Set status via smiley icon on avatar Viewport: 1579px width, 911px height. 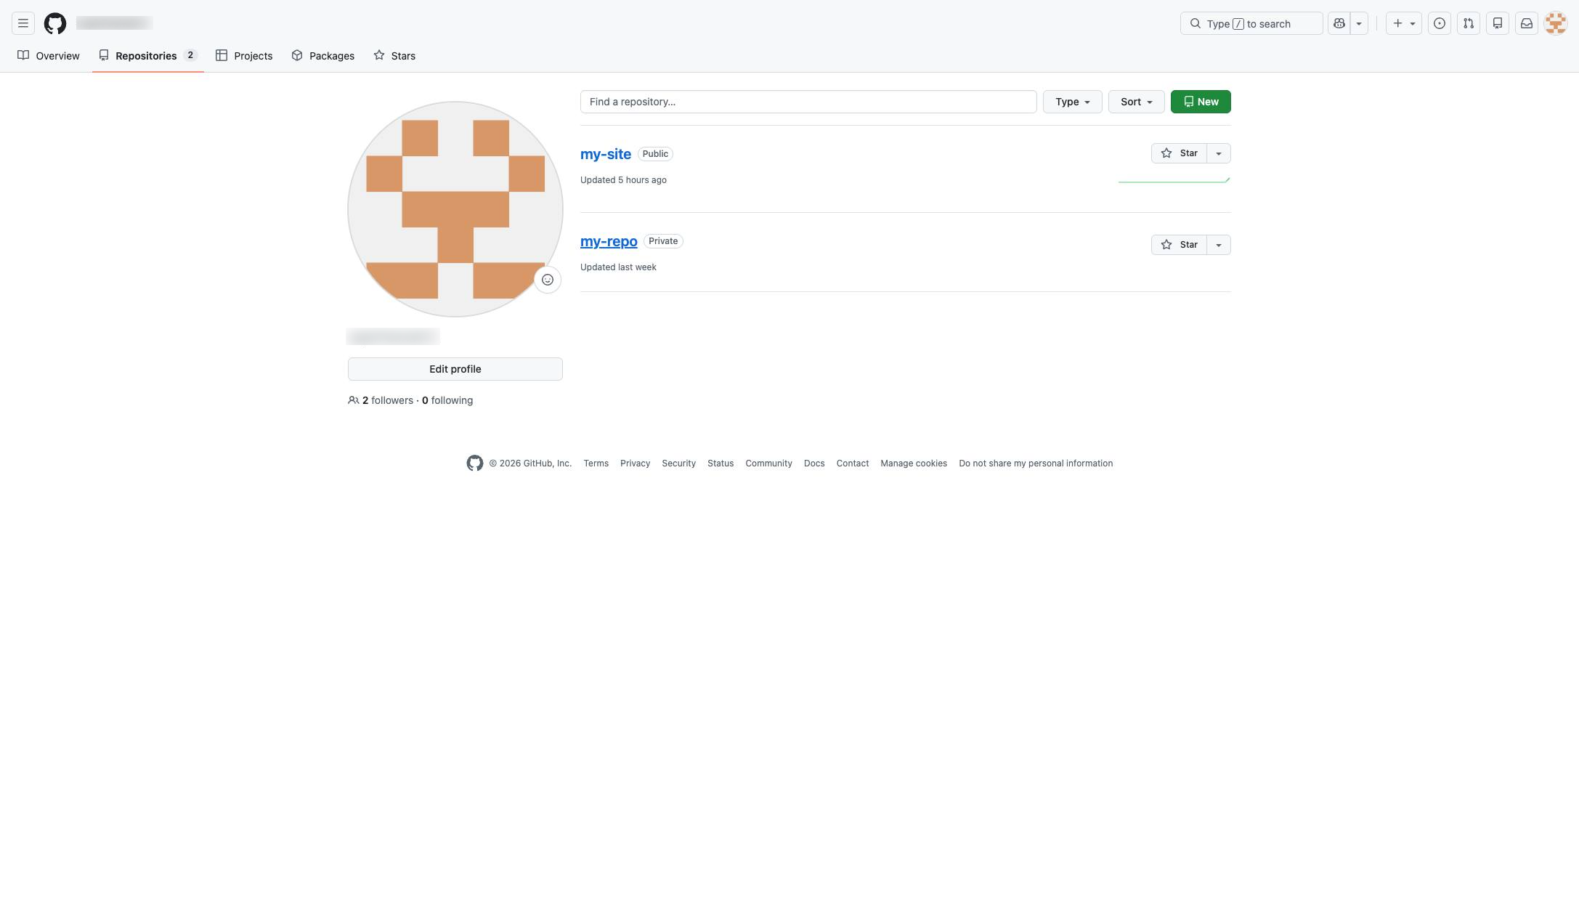pos(548,280)
